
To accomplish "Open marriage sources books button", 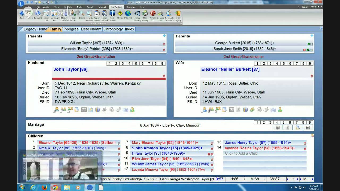I will (278, 128).
